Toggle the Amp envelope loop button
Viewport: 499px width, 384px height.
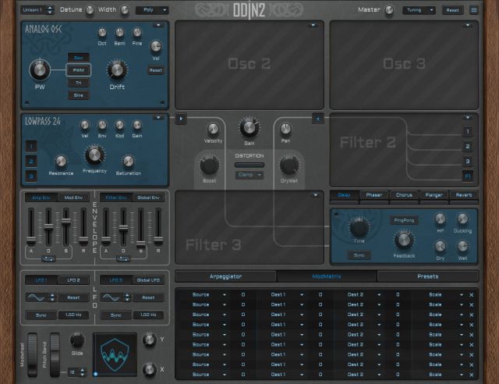click(48, 259)
